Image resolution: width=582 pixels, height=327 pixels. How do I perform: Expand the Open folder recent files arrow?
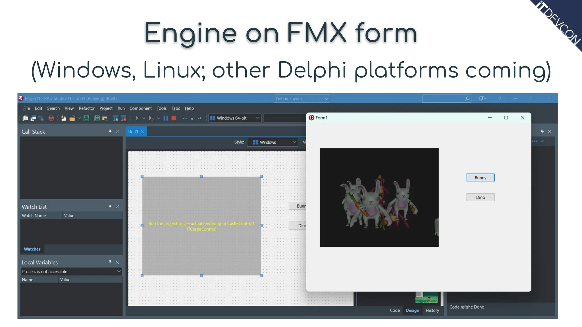coord(79,118)
